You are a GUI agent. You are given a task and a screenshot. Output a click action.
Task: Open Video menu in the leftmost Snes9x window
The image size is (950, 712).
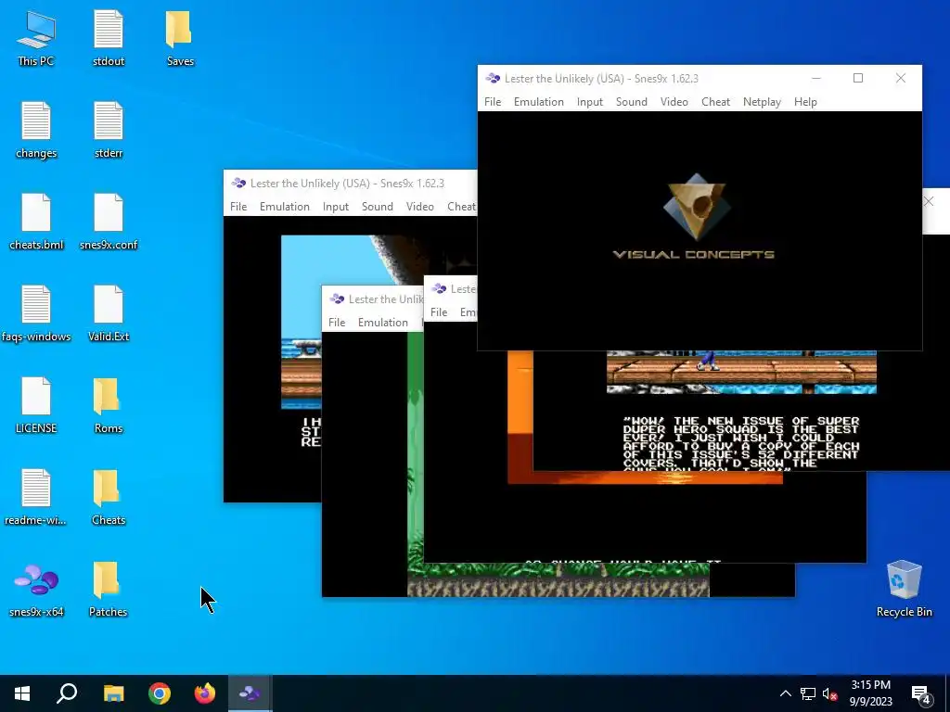(419, 207)
